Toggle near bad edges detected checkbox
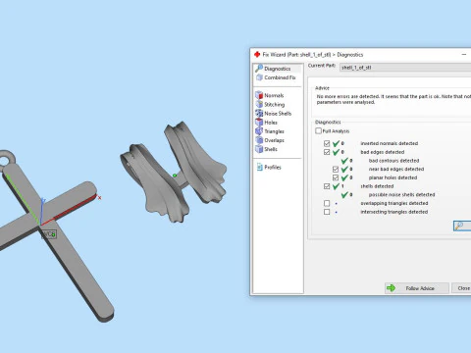Screen dimensions: 471x353 coord(336,169)
